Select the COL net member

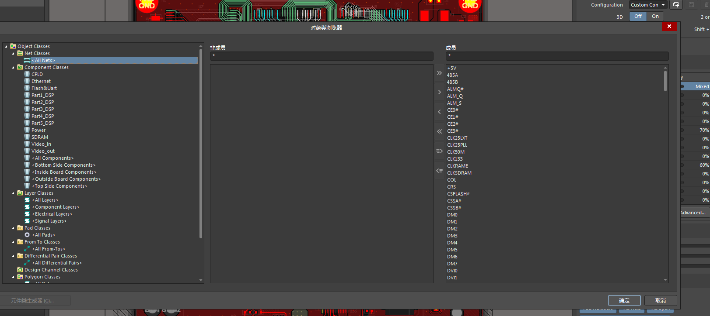click(451, 180)
